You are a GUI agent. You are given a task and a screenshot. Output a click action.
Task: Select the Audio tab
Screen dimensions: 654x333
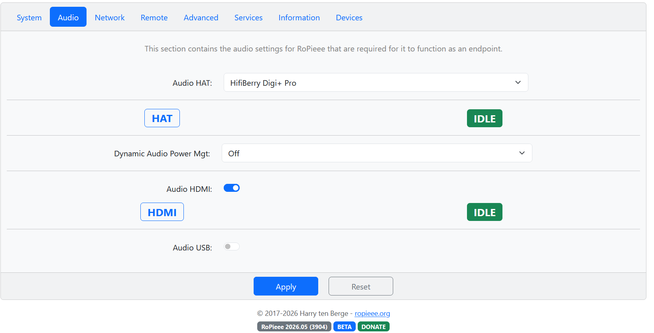[68, 17]
